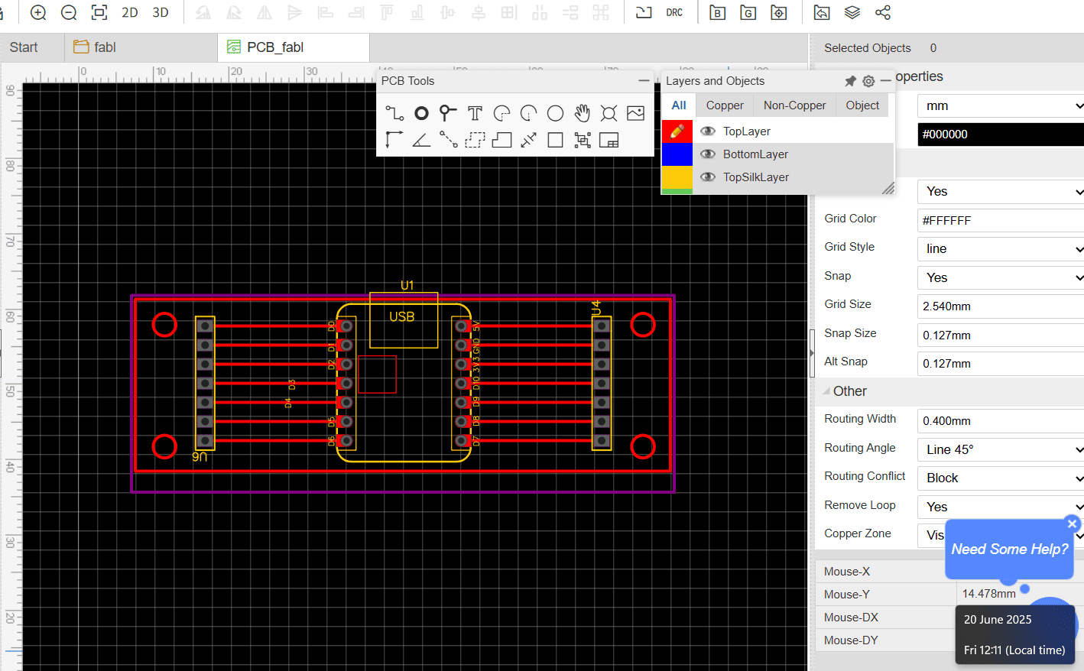The height and width of the screenshot is (671, 1084).
Task: Open the Yes dropdown above Grid Color
Action: click(1001, 191)
